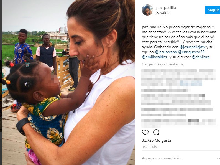This screenshot has height=165, width=220.
Task: Open the paz_padilla username in header
Action: 166,7
